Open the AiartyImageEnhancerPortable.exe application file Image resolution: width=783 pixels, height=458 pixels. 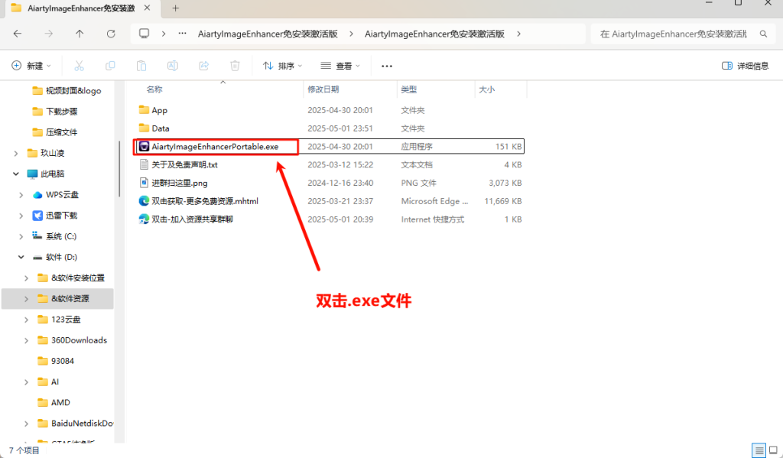click(x=214, y=146)
